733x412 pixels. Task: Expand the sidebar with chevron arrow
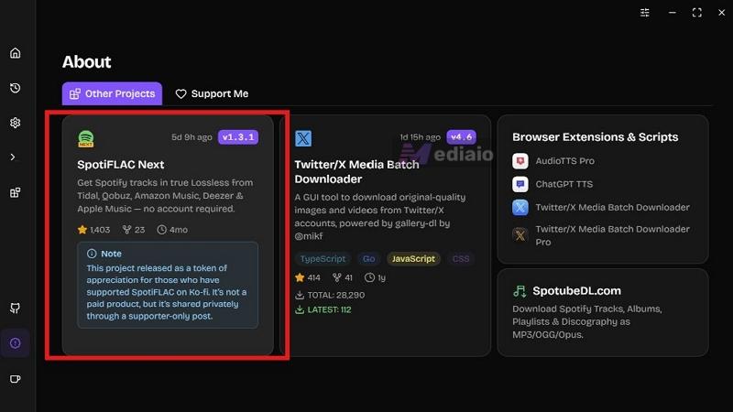pos(13,157)
